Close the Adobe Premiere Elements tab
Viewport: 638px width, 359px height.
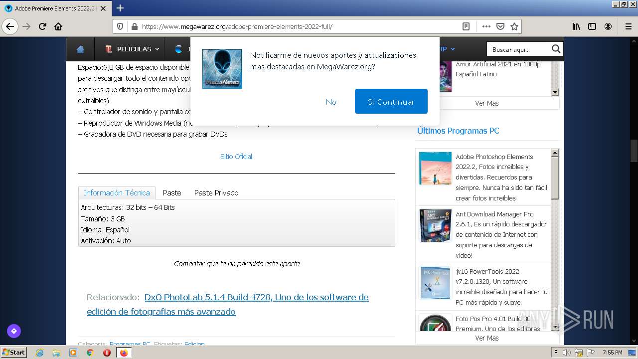point(103,8)
